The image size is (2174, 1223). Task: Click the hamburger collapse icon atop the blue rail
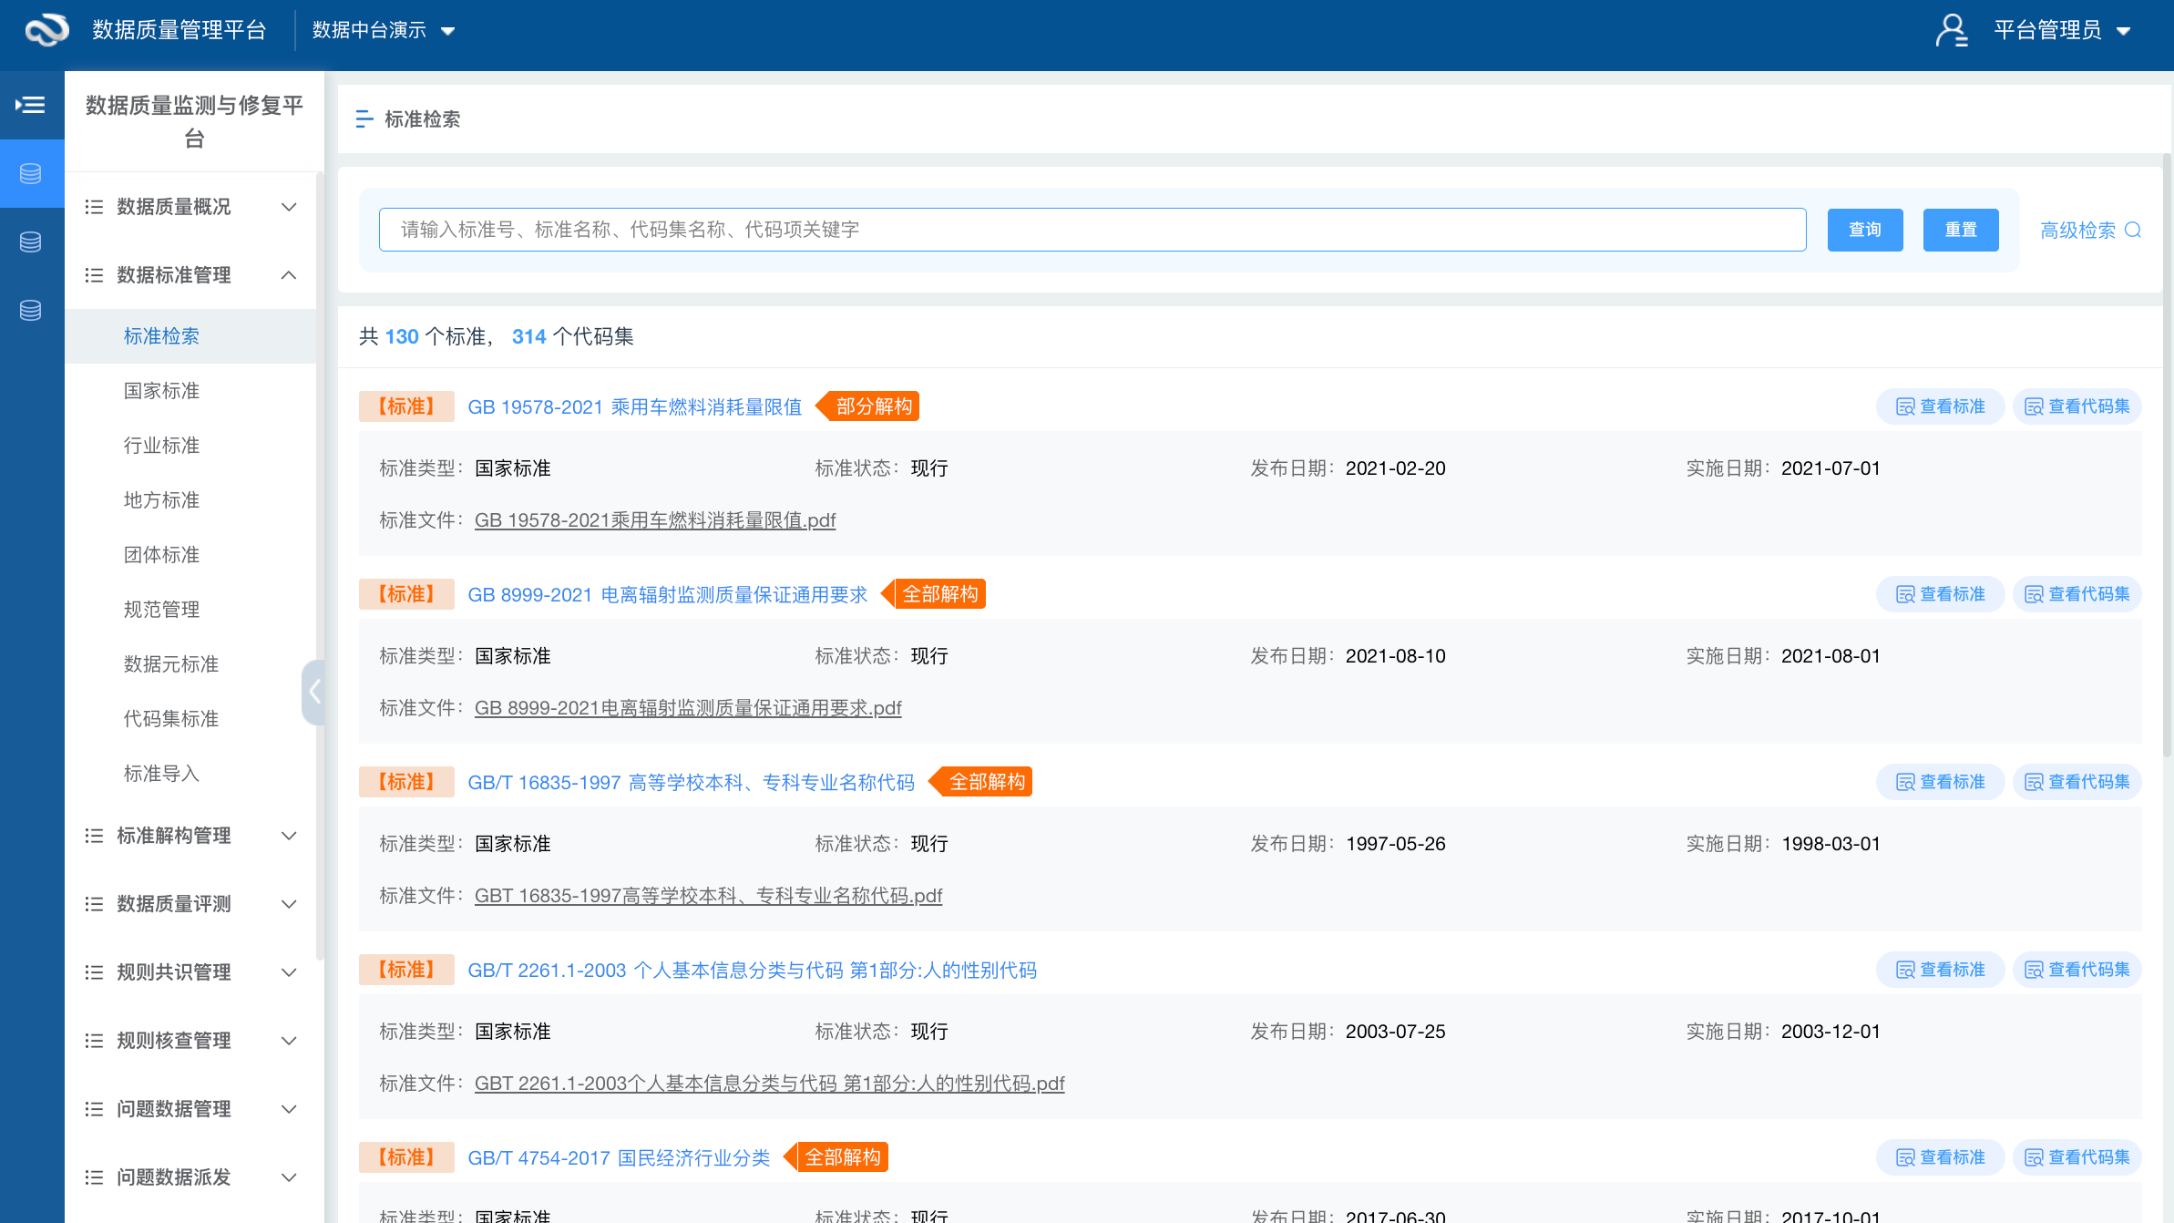pyautogui.click(x=32, y=105)
